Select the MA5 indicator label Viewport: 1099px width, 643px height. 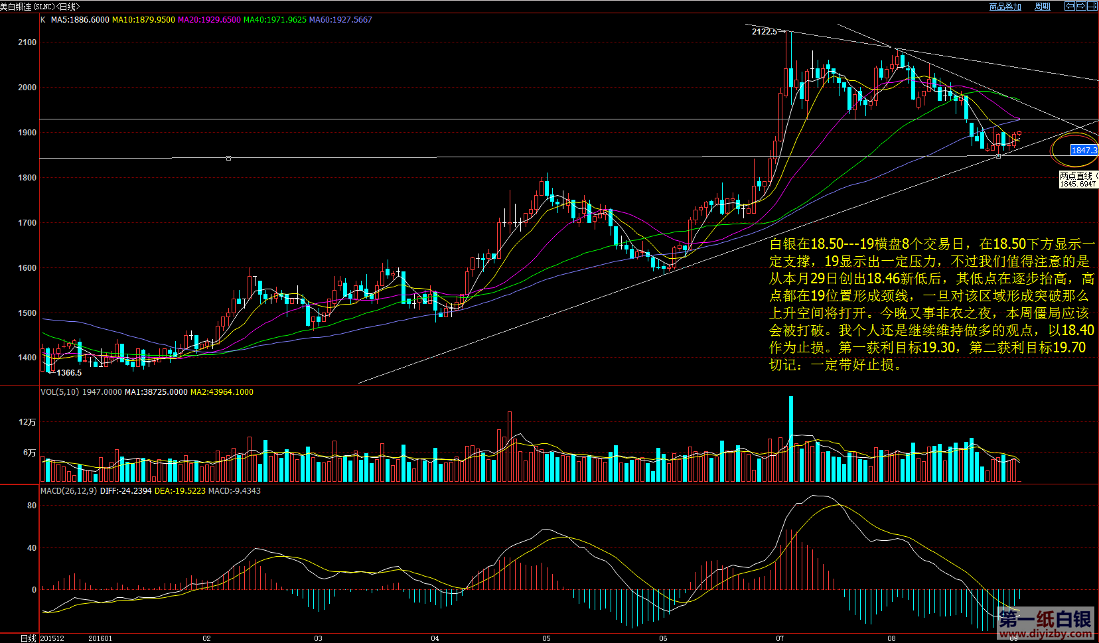(x=80, y=20)
